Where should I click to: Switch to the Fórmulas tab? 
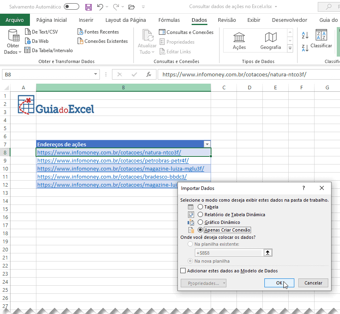(169, 20)
